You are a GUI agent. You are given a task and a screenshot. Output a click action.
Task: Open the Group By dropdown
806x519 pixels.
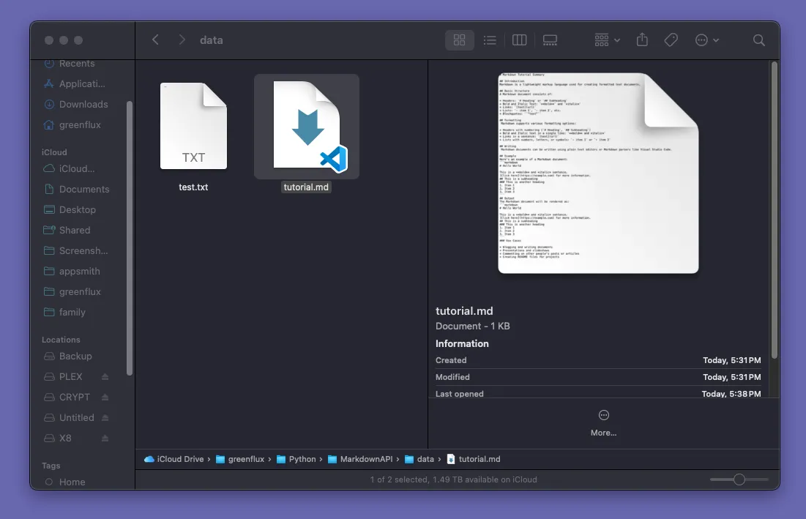coord(607,40)
